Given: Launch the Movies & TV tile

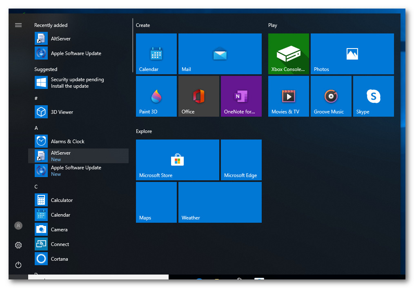Looking at the screenshot, I should point(288,96).
